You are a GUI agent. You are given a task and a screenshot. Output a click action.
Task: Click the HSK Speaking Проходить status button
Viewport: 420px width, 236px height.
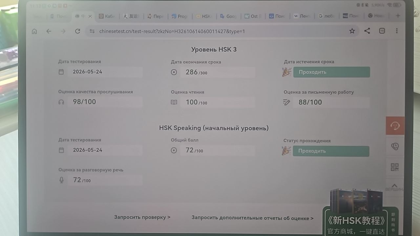331,151
